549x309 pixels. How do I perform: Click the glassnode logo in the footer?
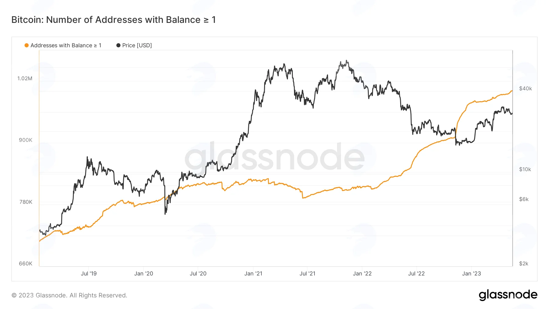tap(508, 295)
